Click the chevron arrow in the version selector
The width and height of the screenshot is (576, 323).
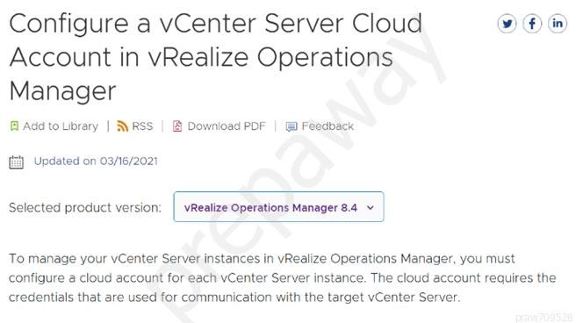pos(371,208)
